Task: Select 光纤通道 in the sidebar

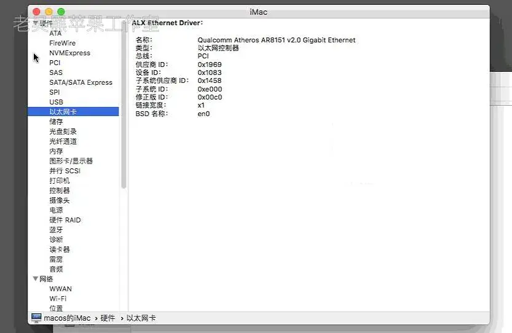Action: [63, 141]
